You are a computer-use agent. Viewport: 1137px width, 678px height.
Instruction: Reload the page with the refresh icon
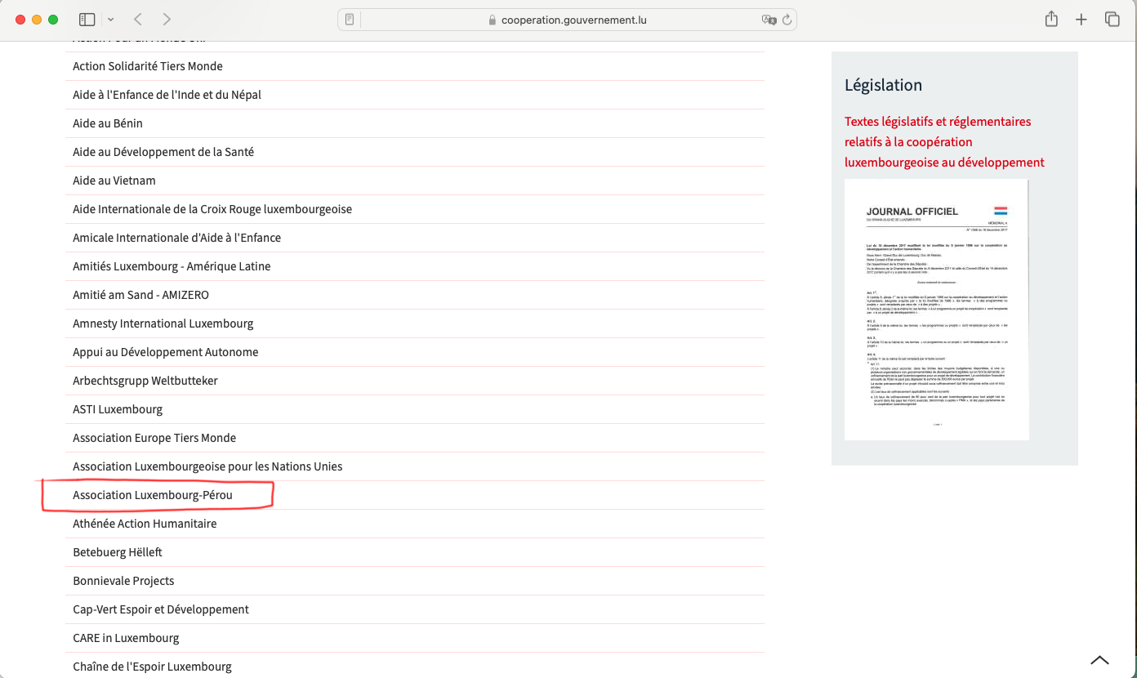[x=787, y=20]
